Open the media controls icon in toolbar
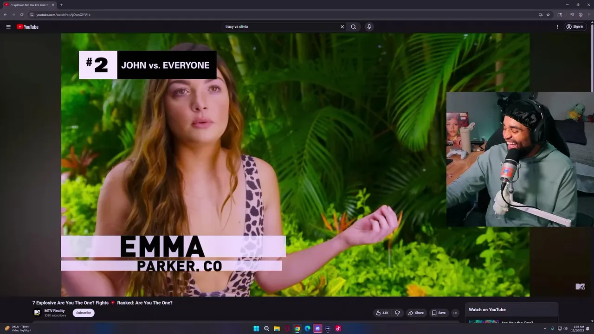The height and width of the screenshot is (334, 594). pos(572,14)
